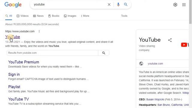Open the YouTube result title link
Screen dimensions: 192x108
point(13,37)
